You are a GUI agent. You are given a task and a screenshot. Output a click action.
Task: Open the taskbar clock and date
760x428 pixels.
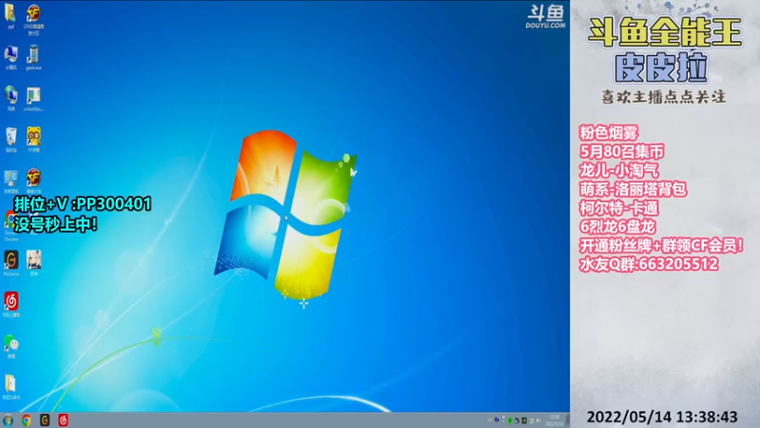click(x=554, y=420)
